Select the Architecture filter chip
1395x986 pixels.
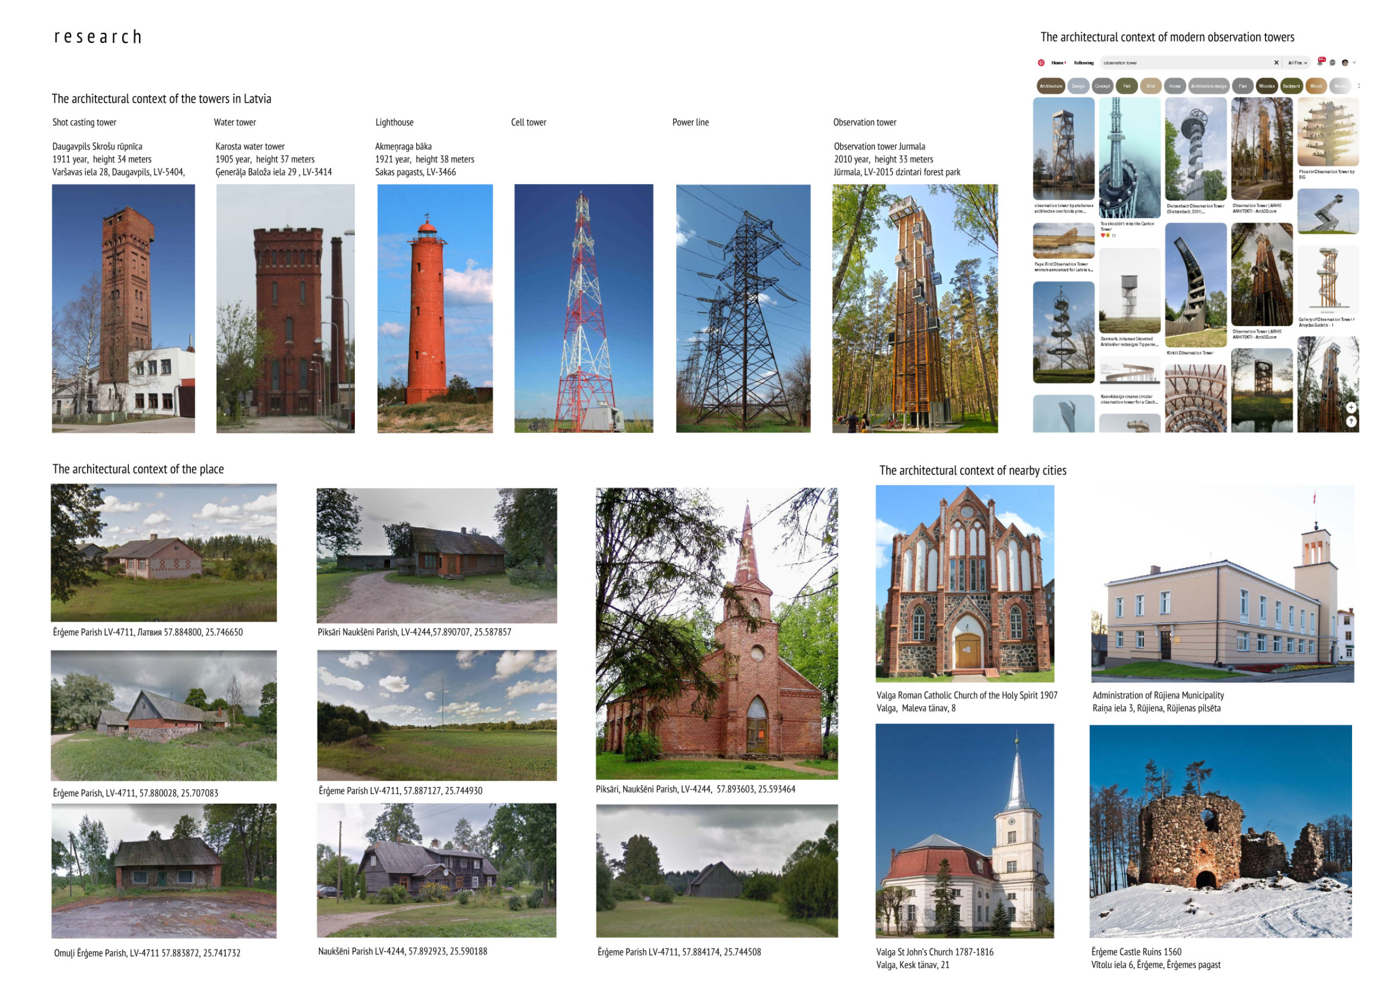click(1051, 86)
